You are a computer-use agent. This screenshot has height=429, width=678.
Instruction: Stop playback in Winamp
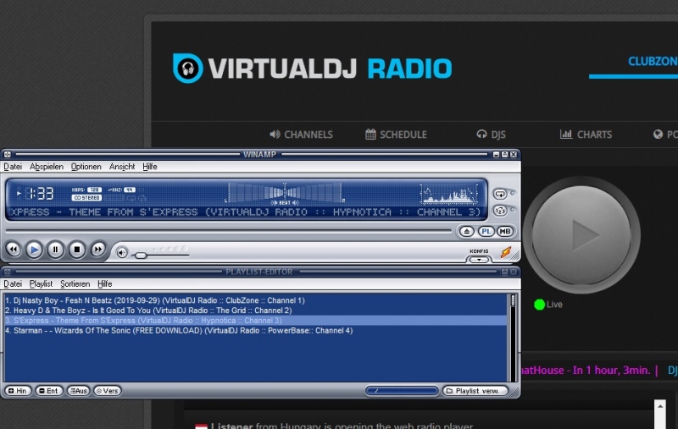(76, 250)
